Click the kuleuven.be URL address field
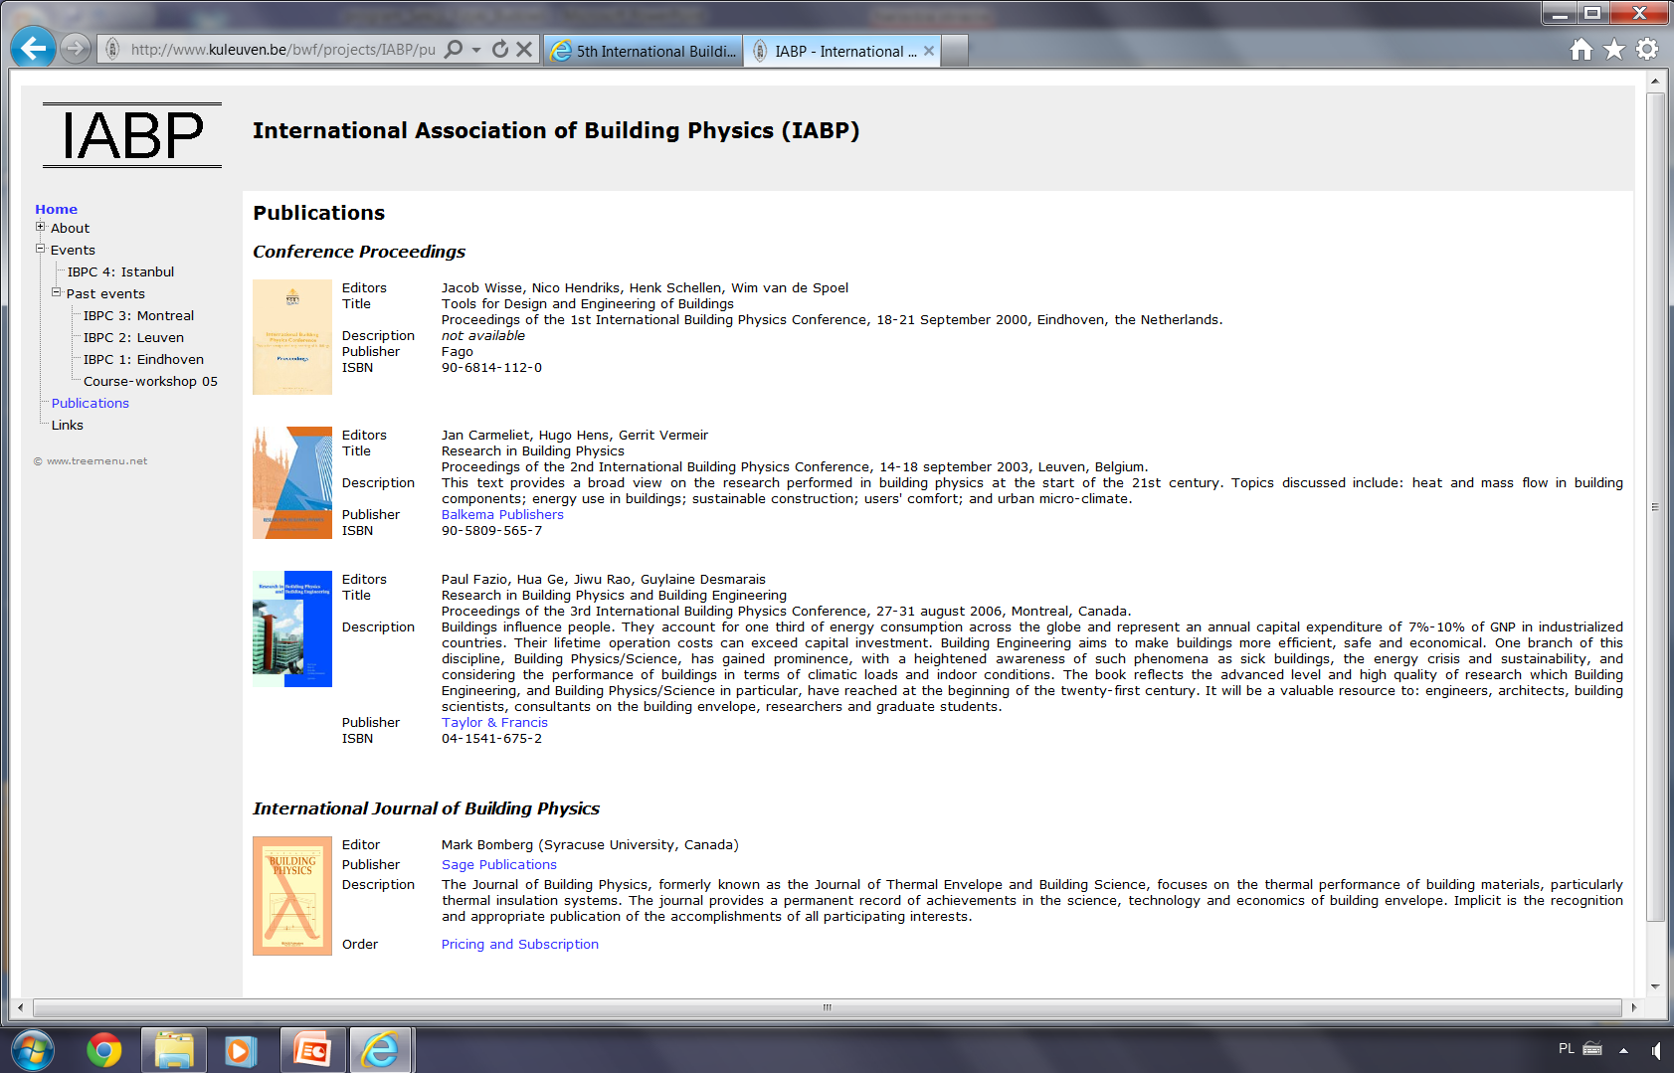1674x1073 pixels. tap(282, 49)
